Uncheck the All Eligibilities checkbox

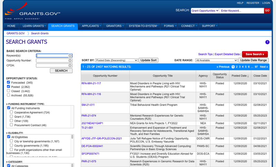tap(9, 137)
